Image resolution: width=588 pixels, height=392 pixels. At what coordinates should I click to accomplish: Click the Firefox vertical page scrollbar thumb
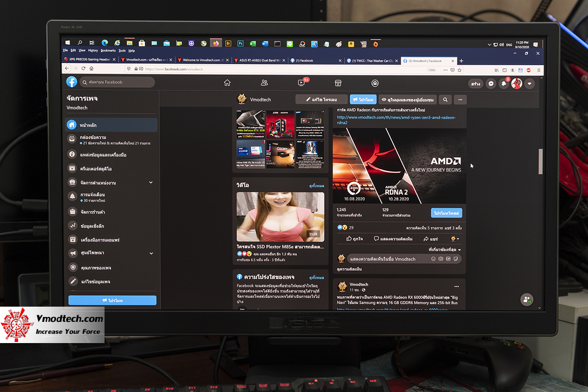tap(541, 161)
